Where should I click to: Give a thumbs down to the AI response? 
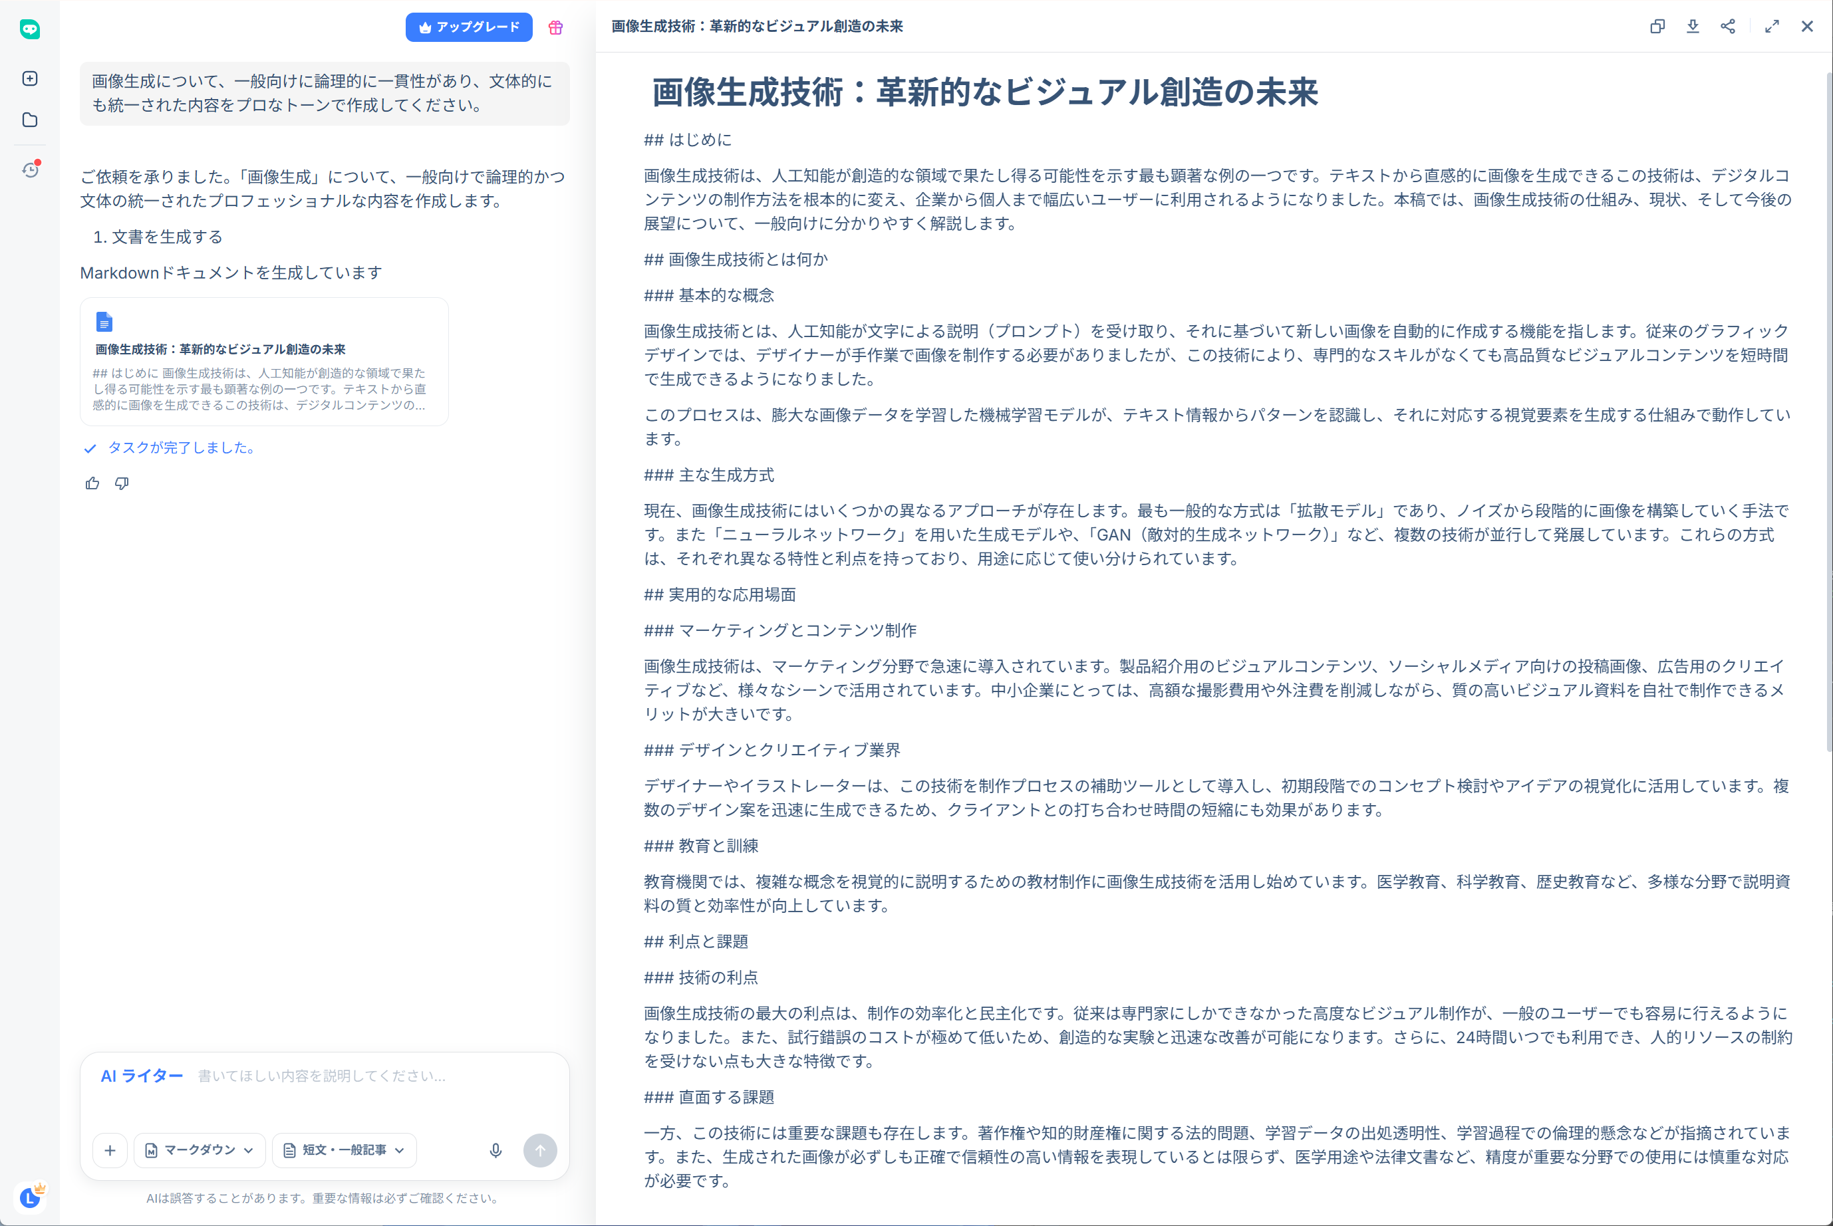point(122,483)
